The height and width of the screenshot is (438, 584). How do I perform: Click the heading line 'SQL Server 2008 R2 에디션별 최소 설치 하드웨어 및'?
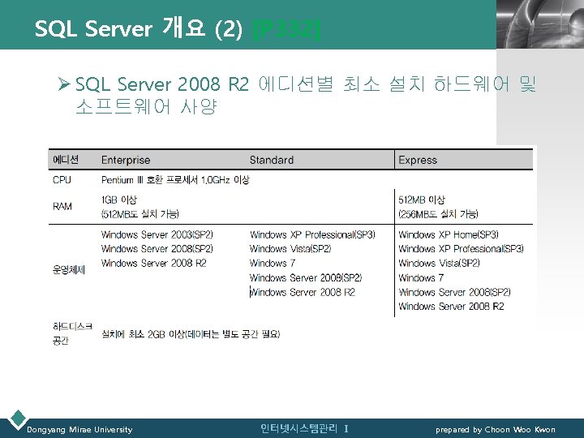click(x=306, y=84)
